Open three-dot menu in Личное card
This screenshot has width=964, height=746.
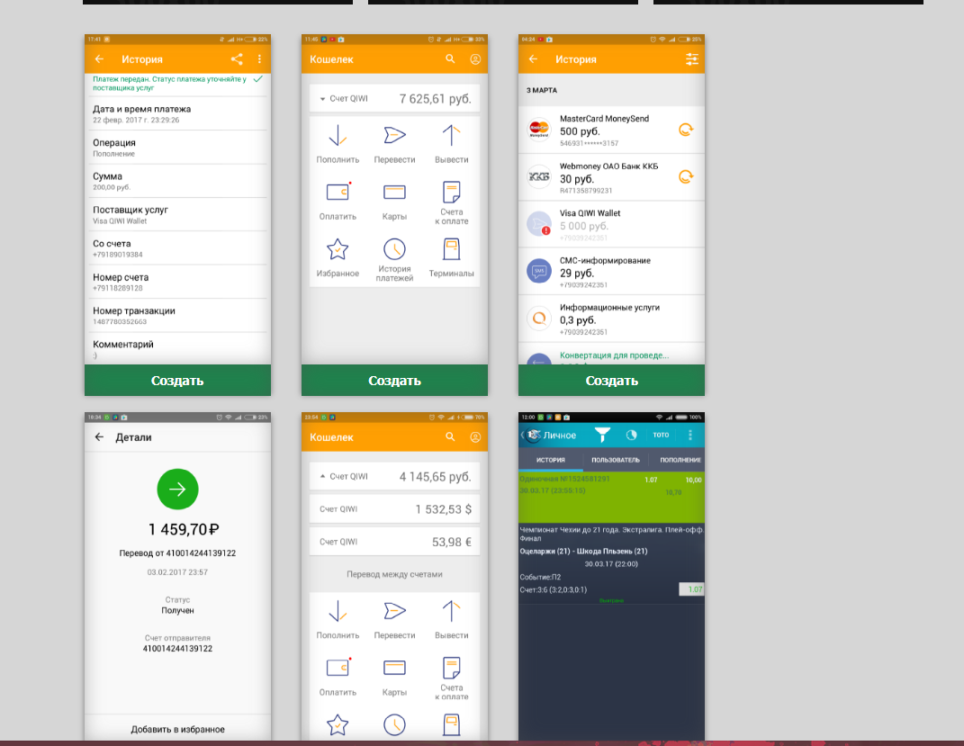point(690,435)
